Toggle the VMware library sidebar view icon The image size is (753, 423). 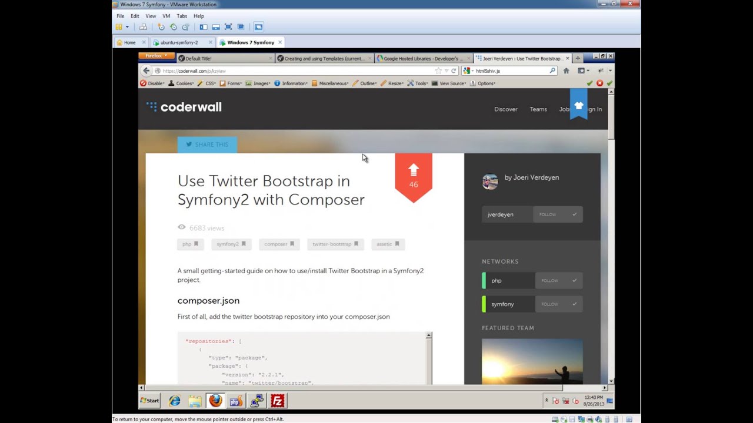point(204,27)
